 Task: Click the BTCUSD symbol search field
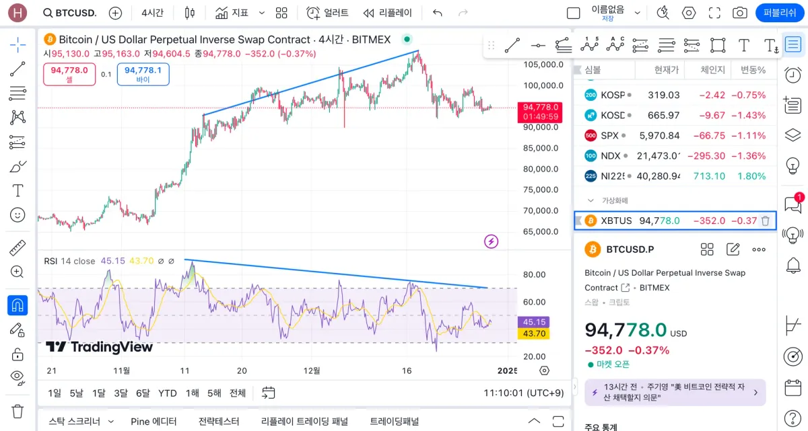[69, 13]
